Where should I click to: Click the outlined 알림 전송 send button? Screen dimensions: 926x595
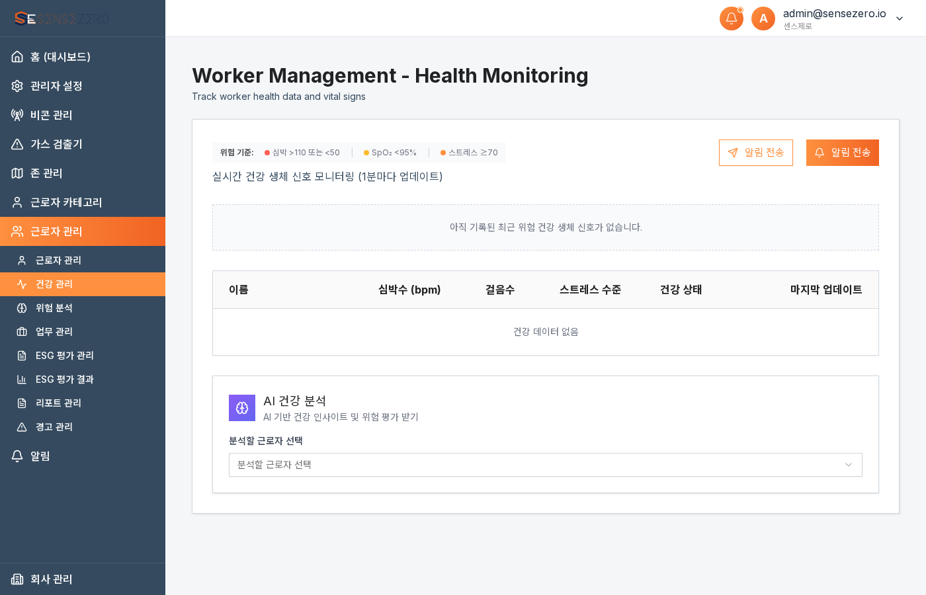click(756, 153)
